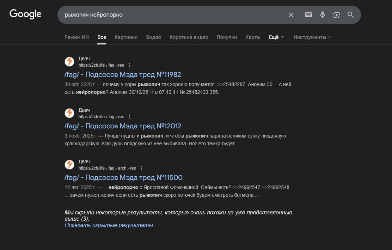The image size is (392, 250).
Task: Click the Двач favicon of №11500 result
Action: tap(69, 165)
